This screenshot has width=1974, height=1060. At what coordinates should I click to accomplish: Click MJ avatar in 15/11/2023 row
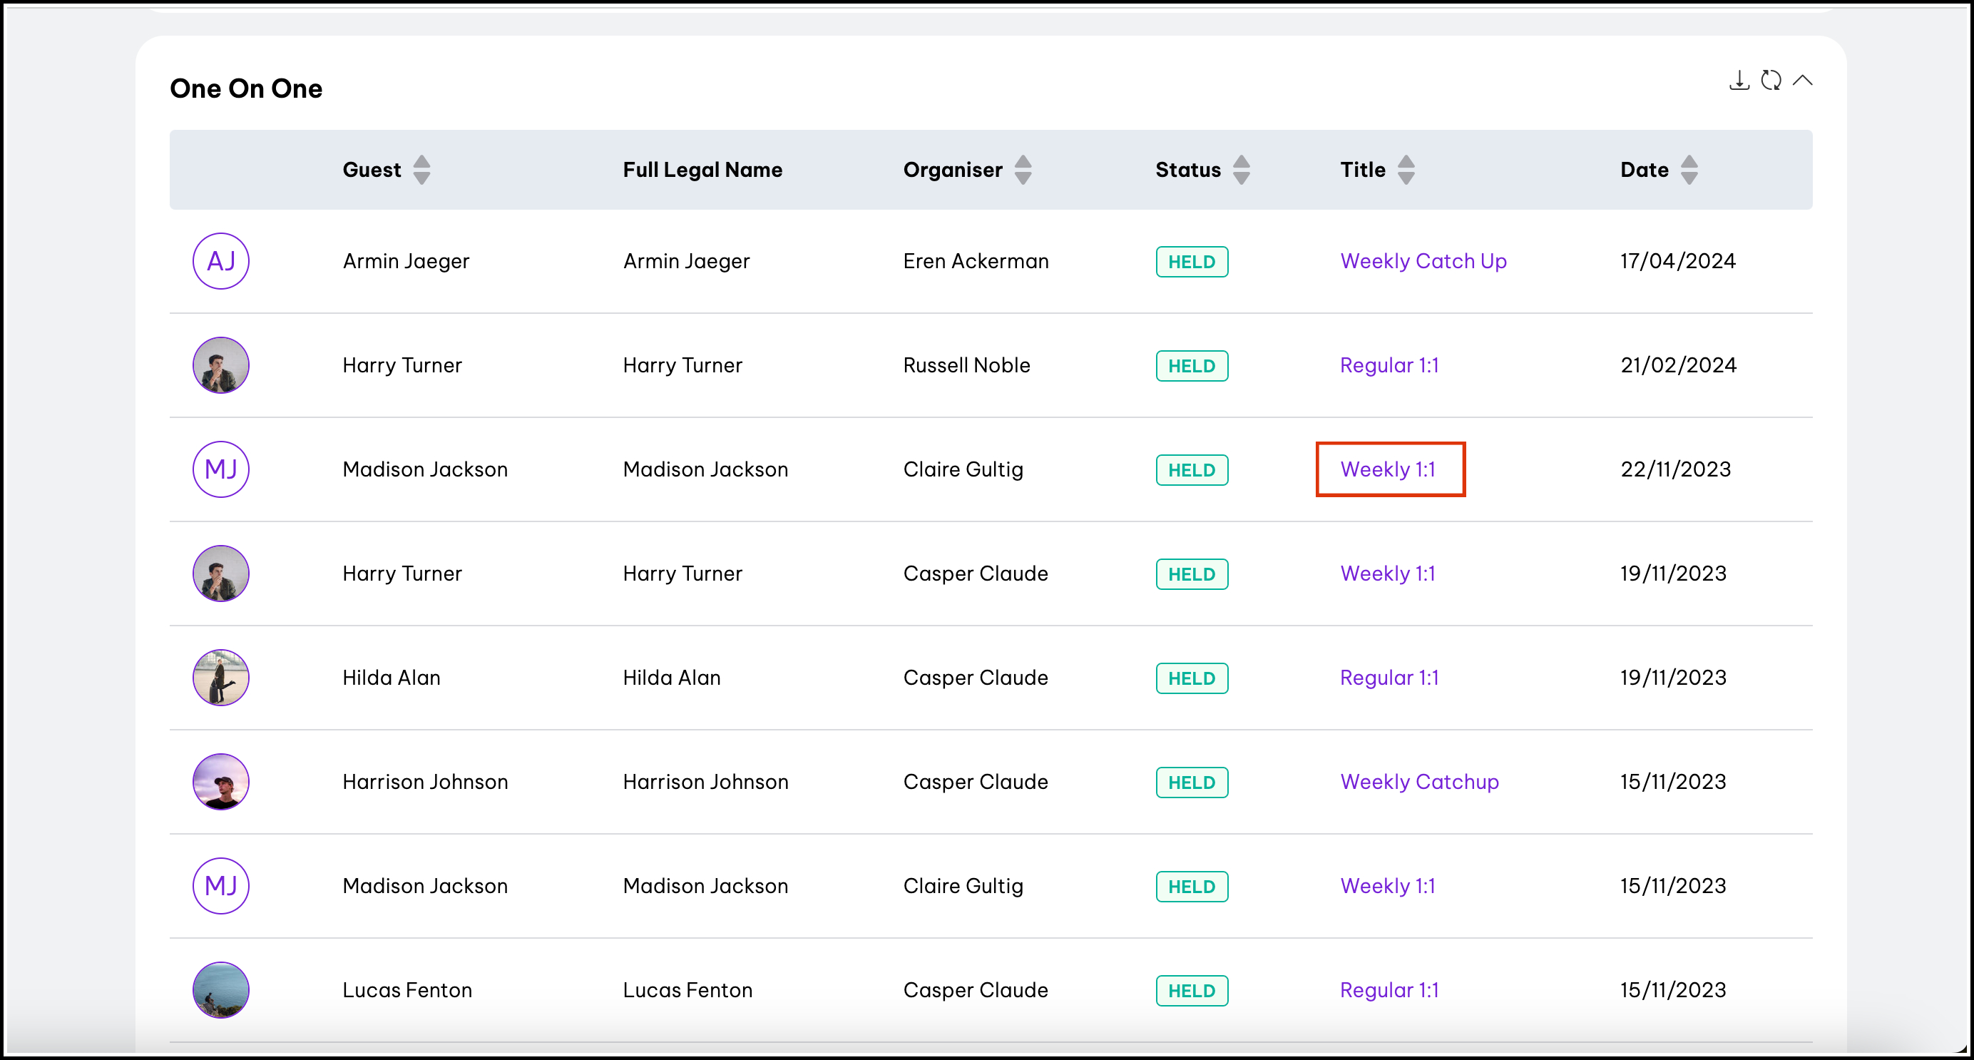tap(220, 886)
